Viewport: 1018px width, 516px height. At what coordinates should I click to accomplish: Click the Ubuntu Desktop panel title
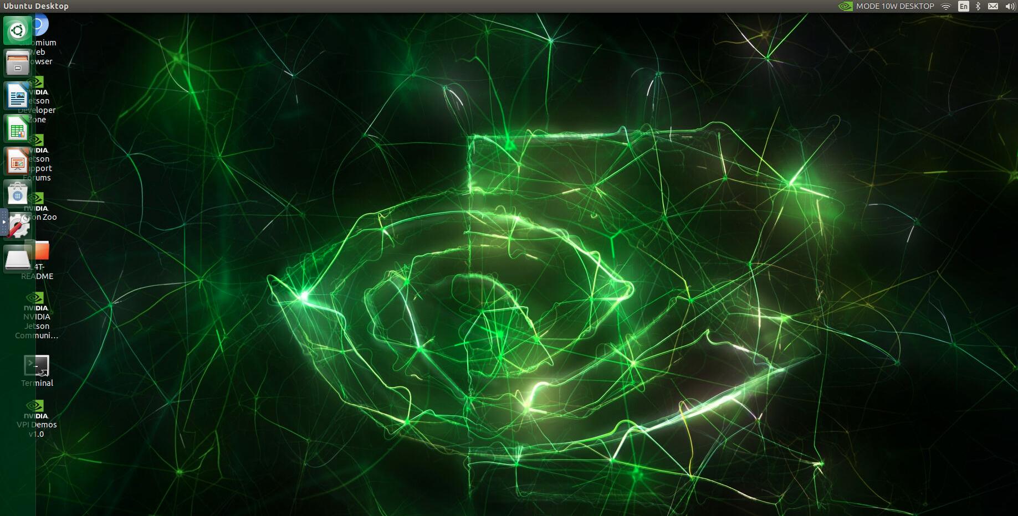pos(36,6)
